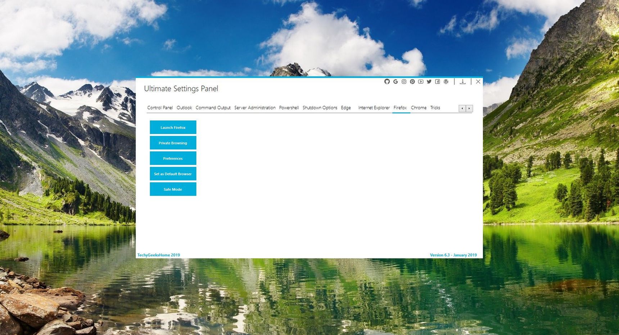Open the Facebook icon link
This screenshot has height=335, width=619.
[x=438, y=82]
